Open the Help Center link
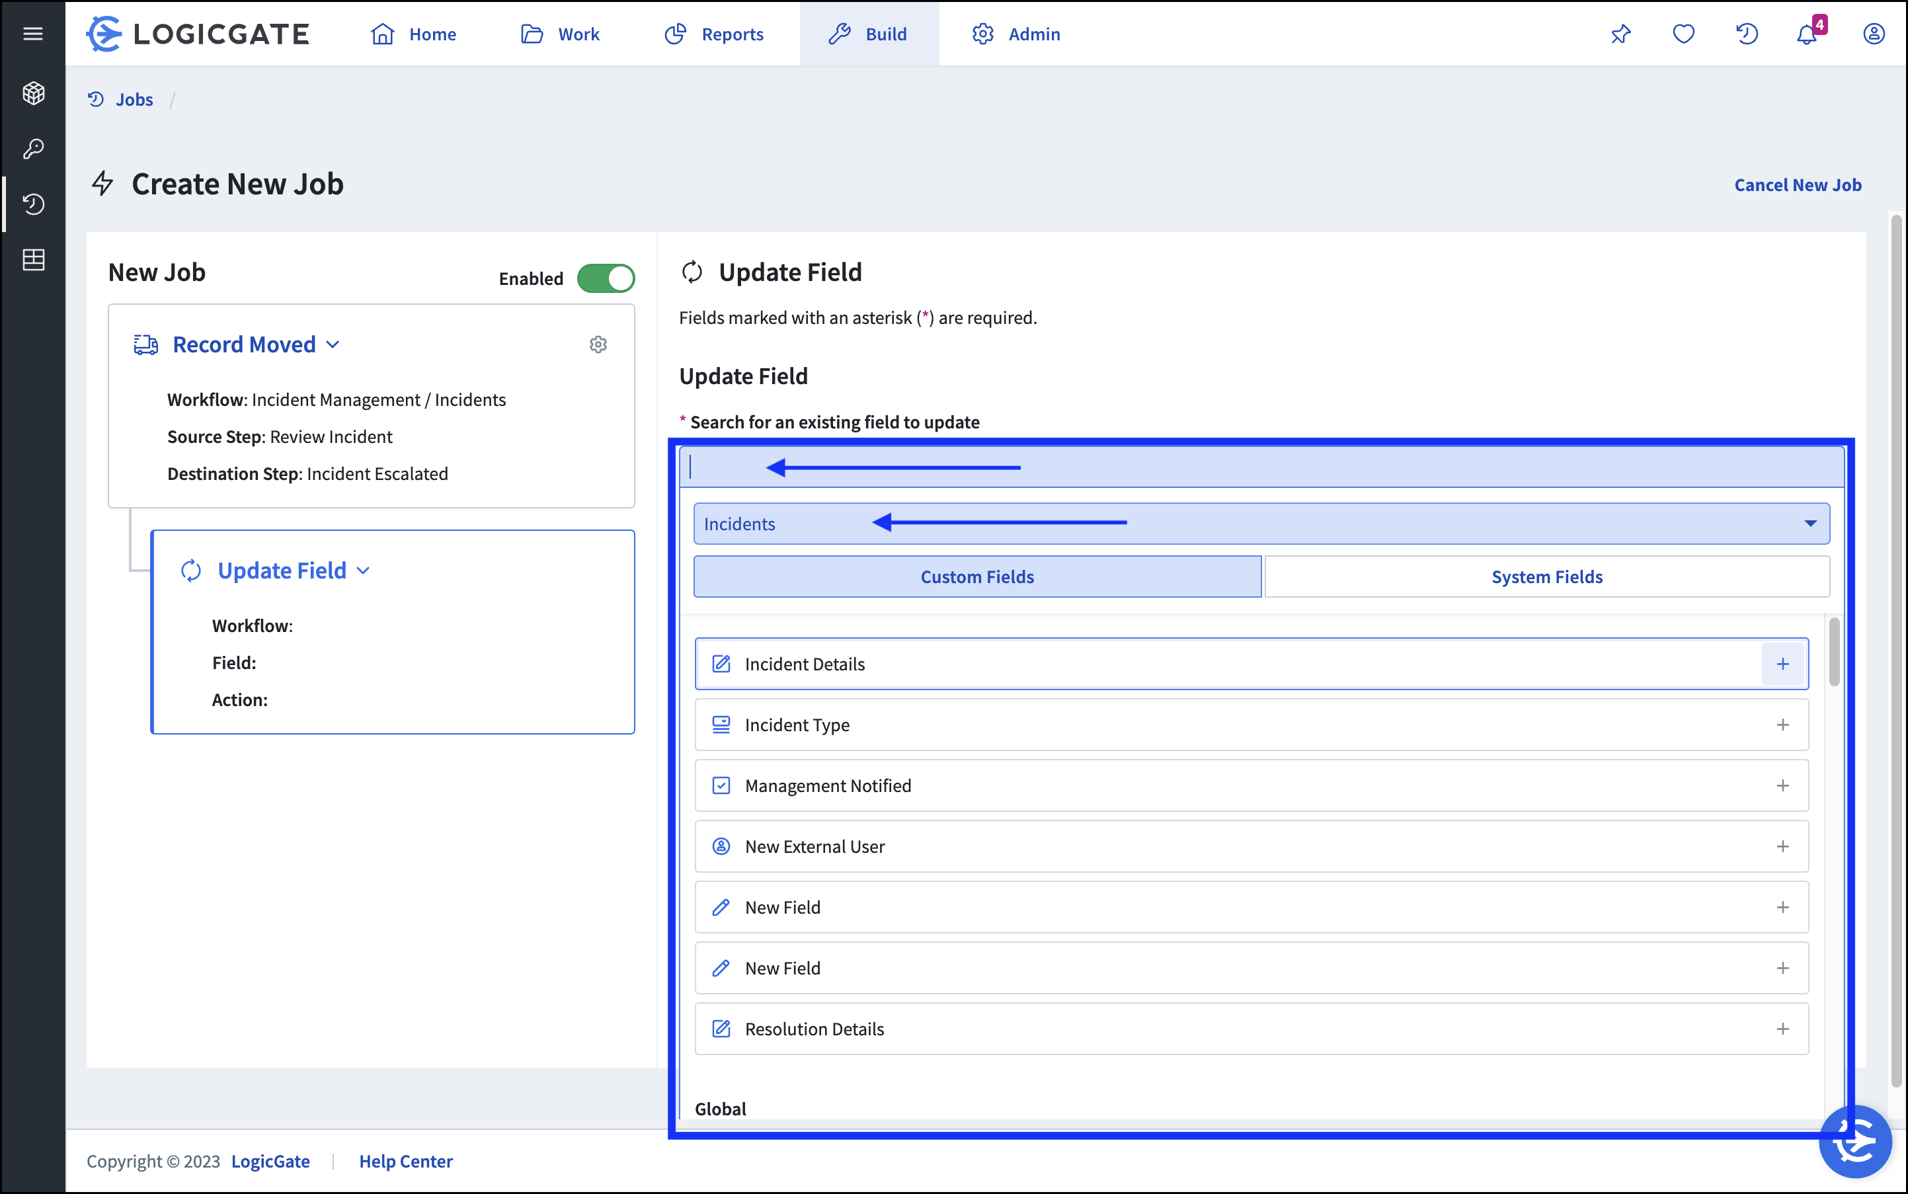This screenshot has height=1194, width=1908. pos(406,1161)
